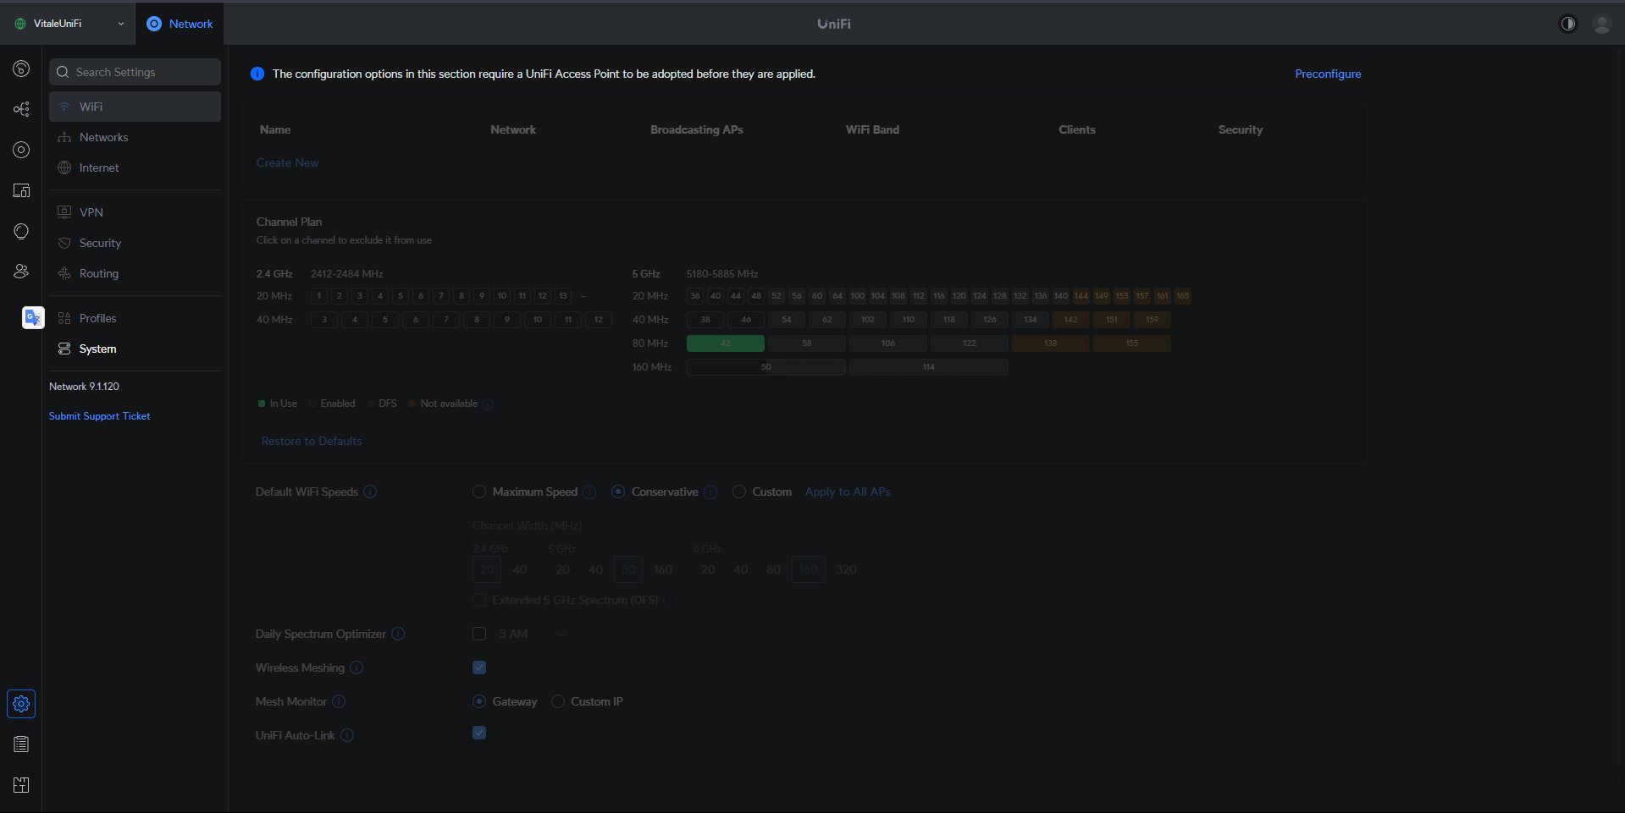Open the Settings gear icon
Viewport: 1625px width, 813px height.
tap(21, 704)
